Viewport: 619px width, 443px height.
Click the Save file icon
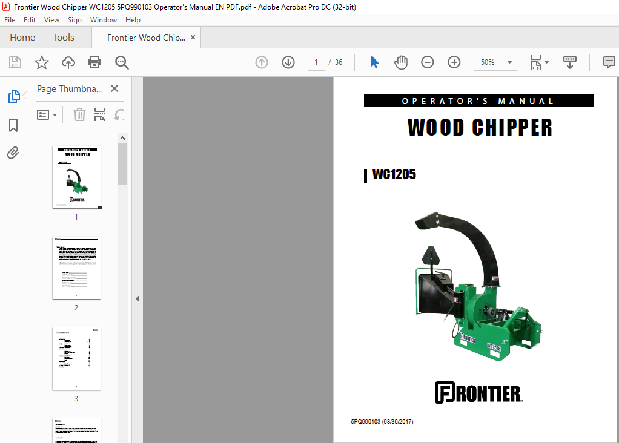(x=15, y=62)
